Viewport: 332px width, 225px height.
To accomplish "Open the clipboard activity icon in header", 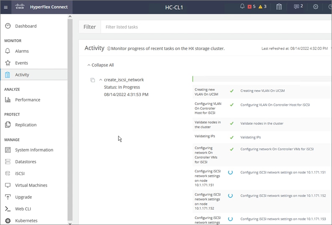I will 279,7.
